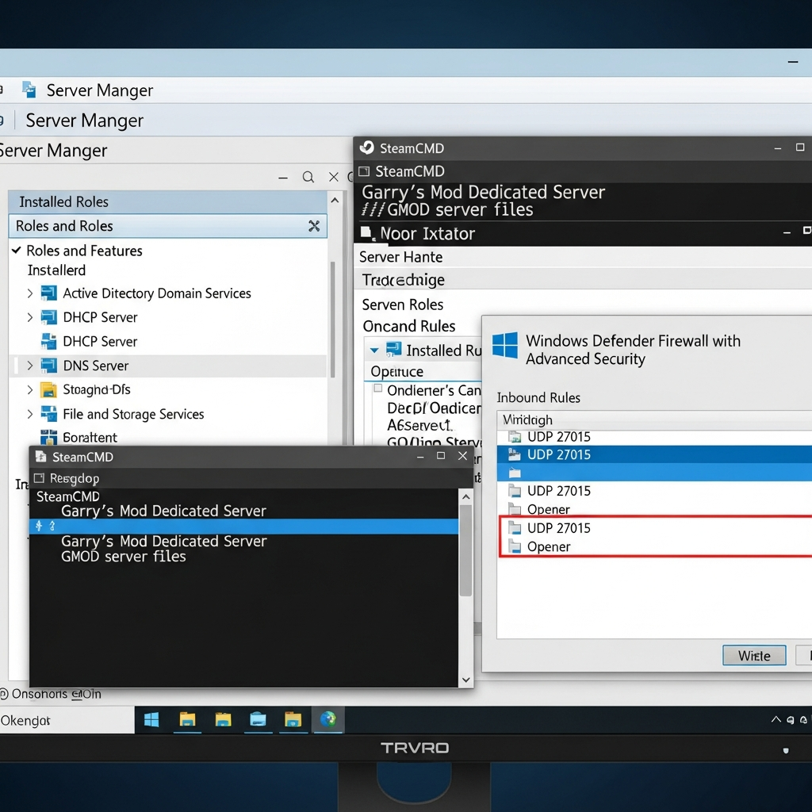The image size is (812, 812).
Task: Check the Roles and Features checkmark
Action: [17, 251]
